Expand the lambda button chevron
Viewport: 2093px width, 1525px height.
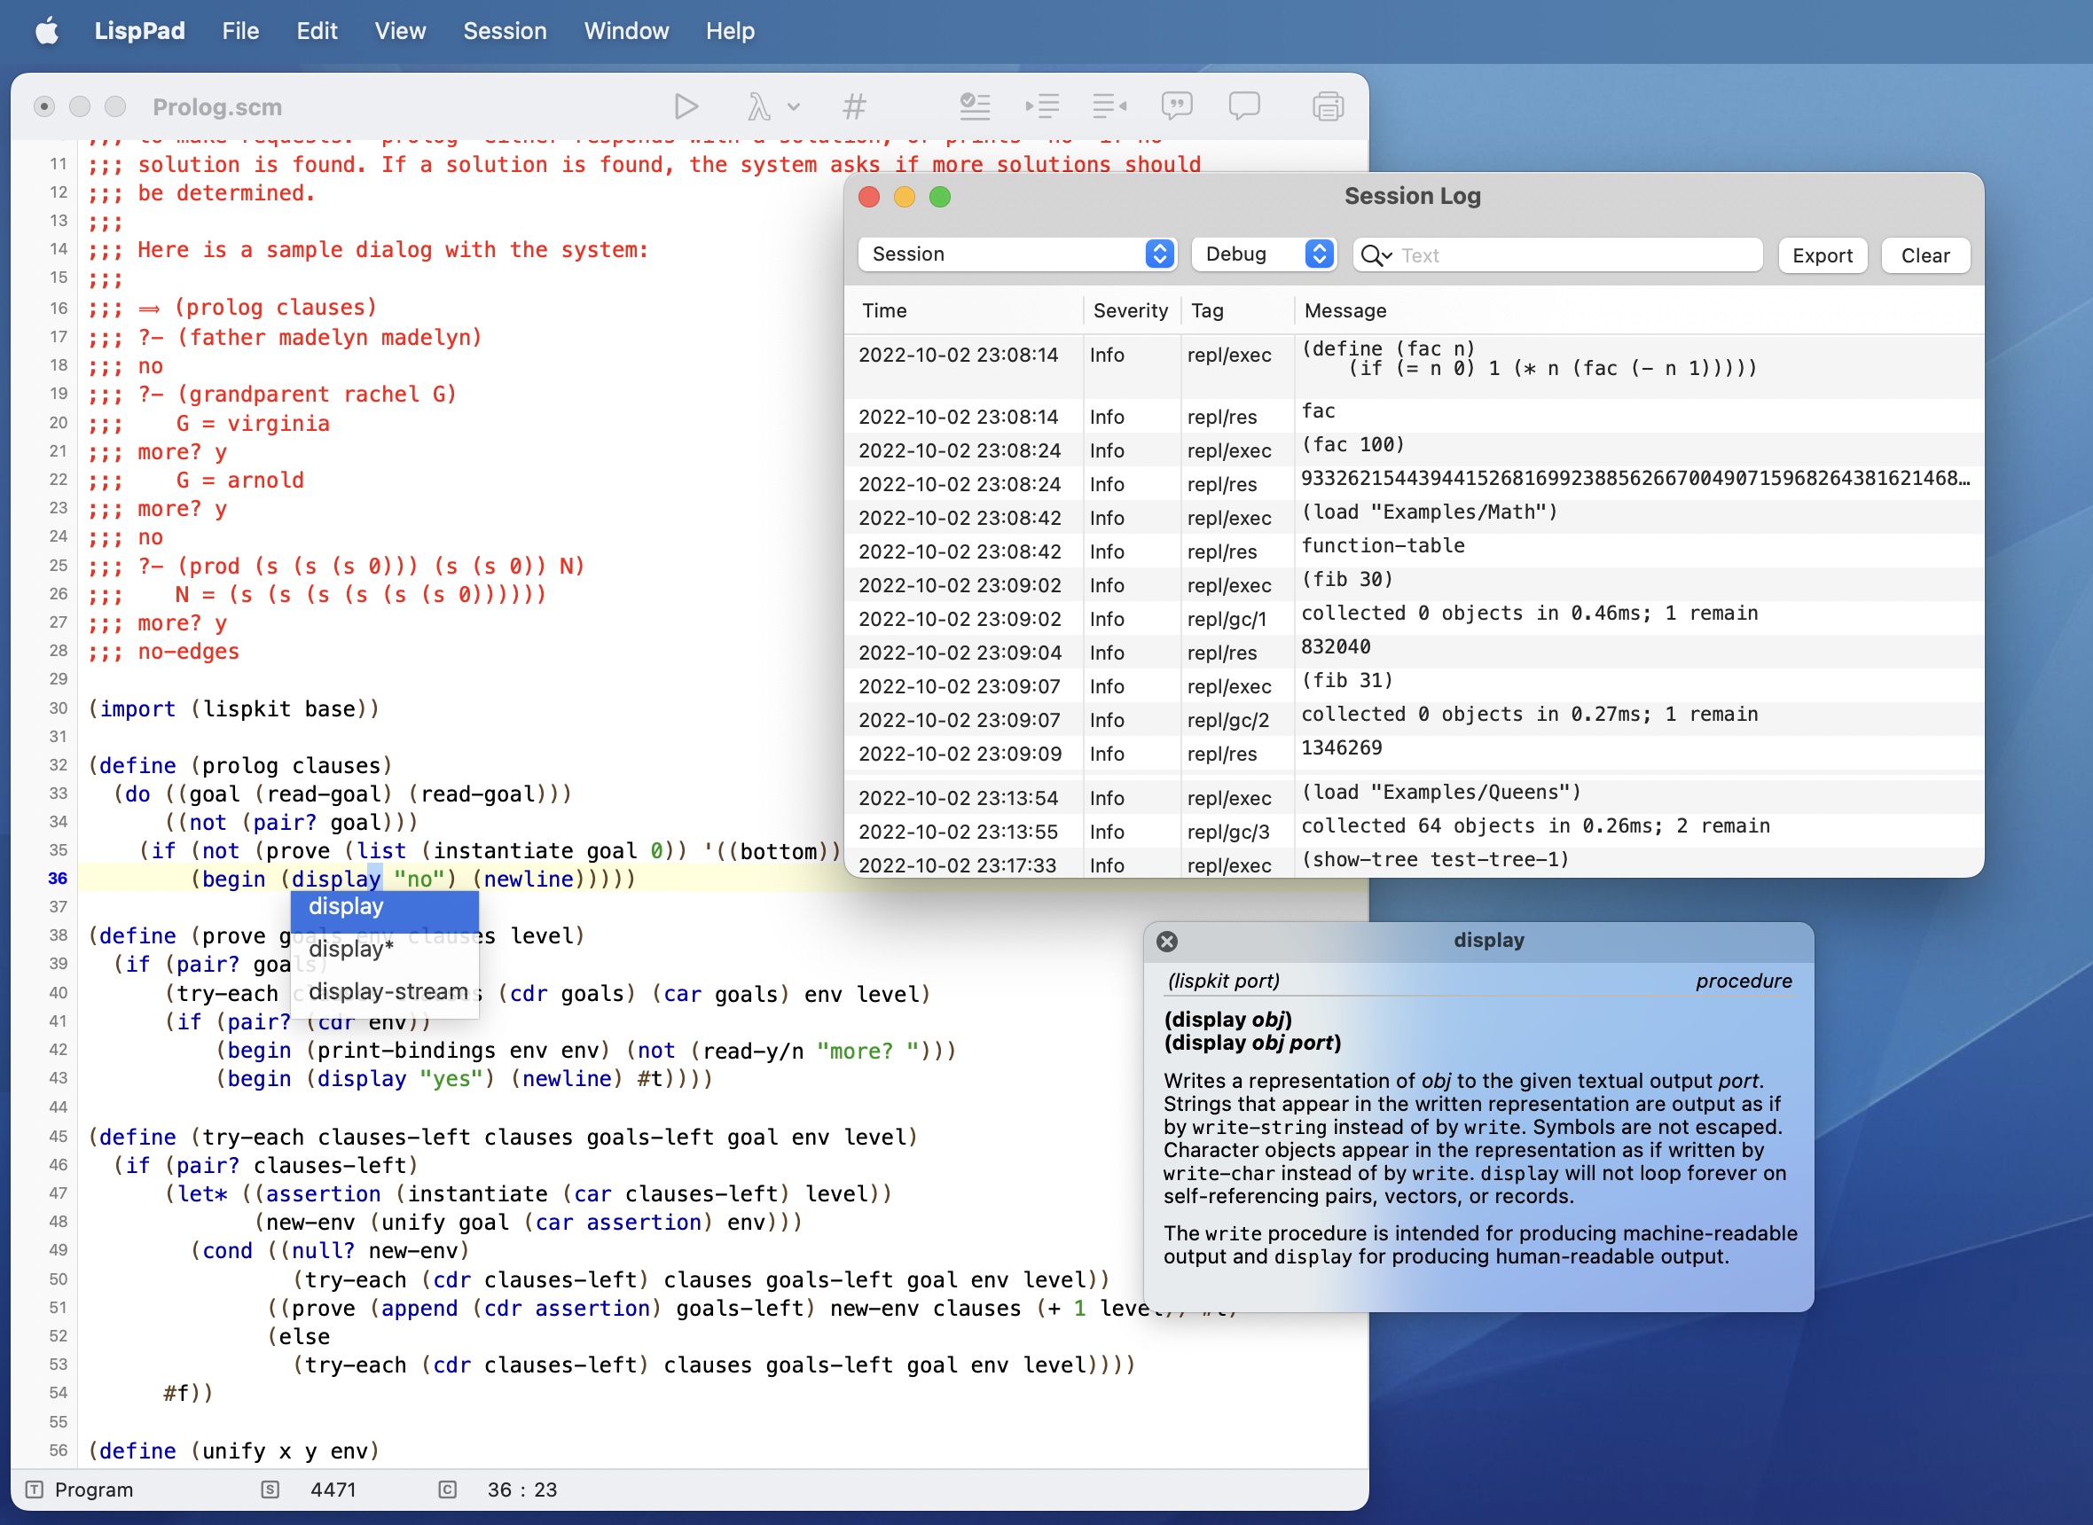(x=793, y=107)
